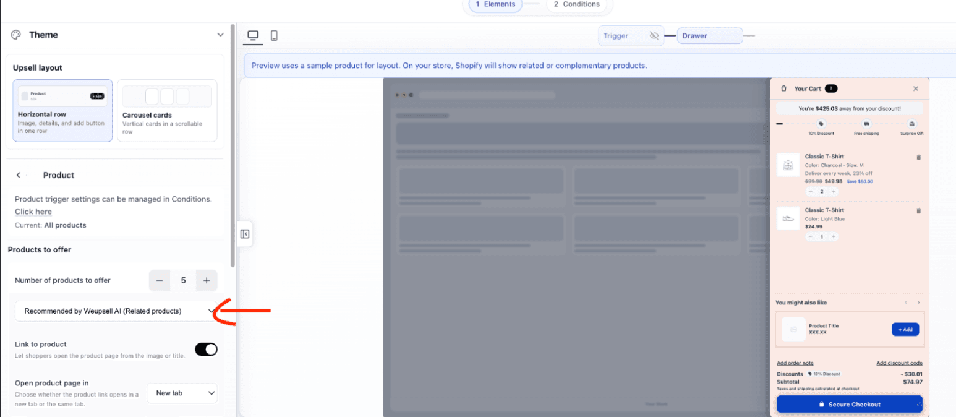This screenshot has height=417, width=956.
Task: Increase quantity of Charcoal T-Shirt
Action: (x=834, y=192)
